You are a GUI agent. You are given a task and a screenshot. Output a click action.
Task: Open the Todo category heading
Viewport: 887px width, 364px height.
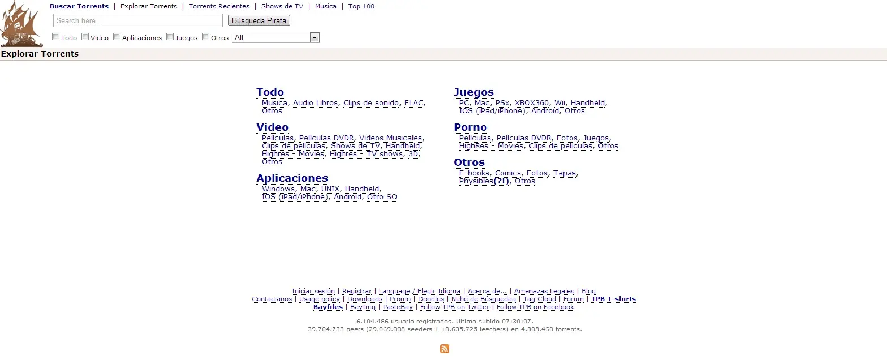pos(270,92)
